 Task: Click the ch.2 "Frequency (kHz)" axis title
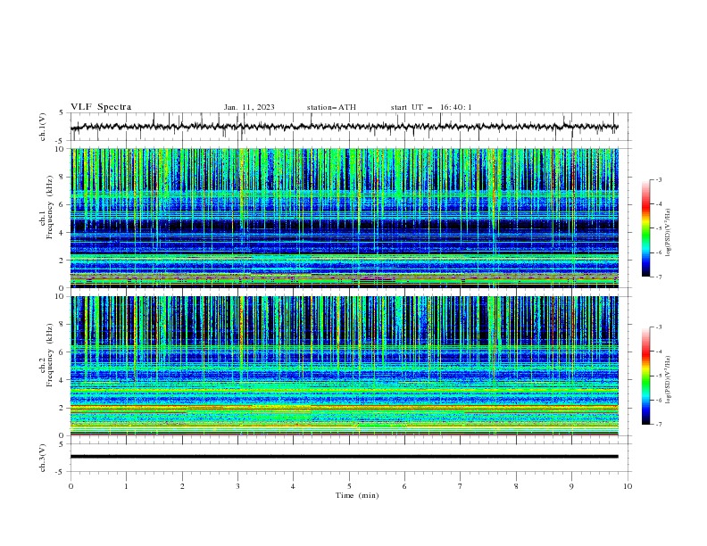coord(50,354)
